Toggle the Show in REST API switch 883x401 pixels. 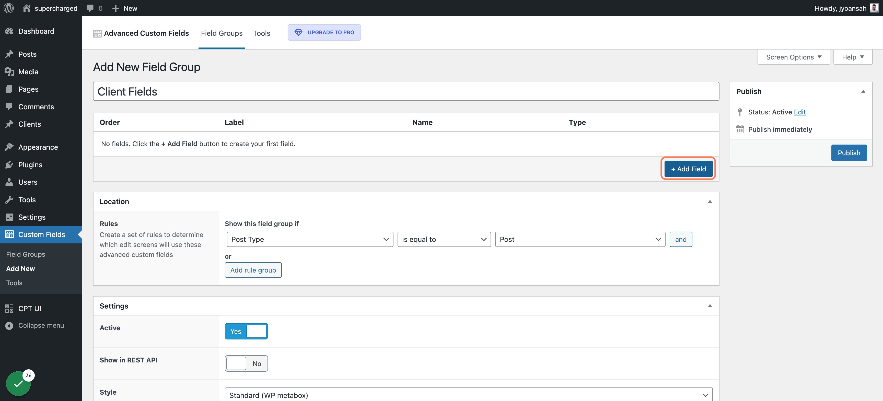coord(246,364)
